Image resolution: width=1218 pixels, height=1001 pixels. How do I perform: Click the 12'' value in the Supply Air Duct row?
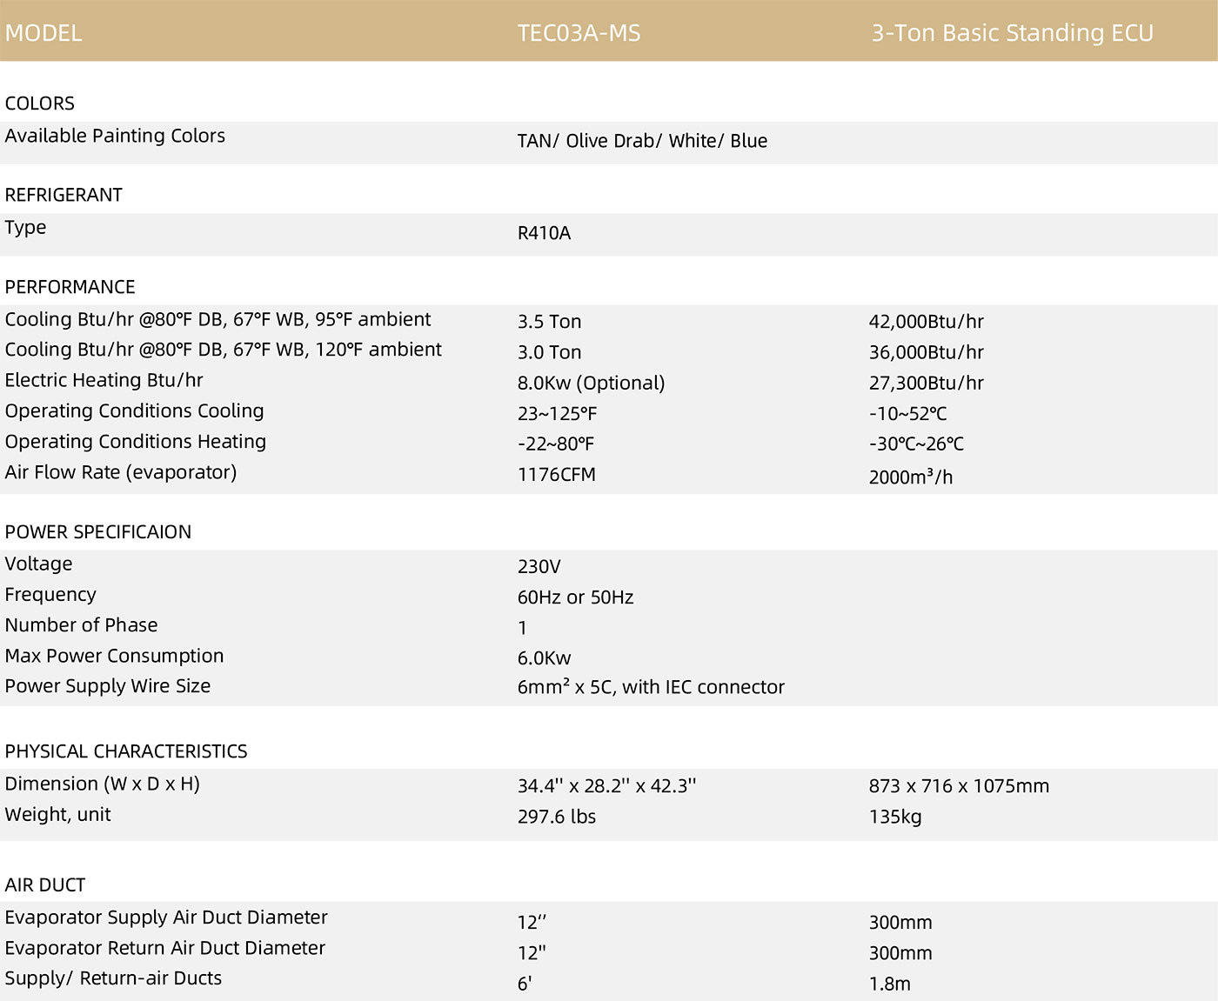532,923
